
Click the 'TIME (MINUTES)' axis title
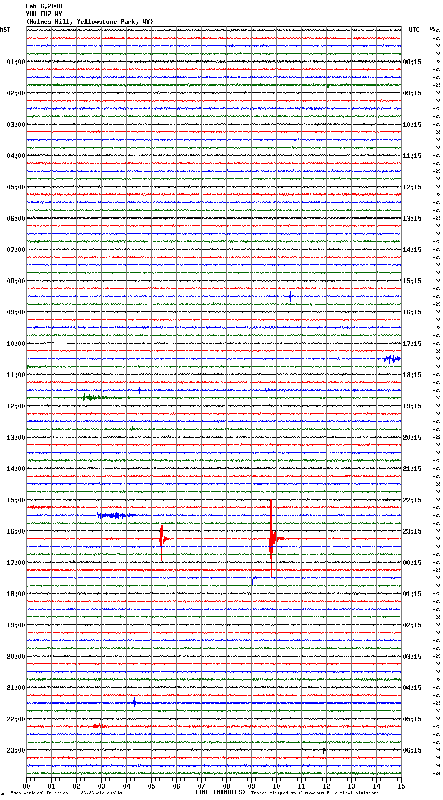(220, 792)
